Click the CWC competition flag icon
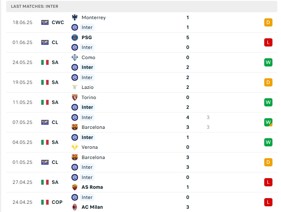Image resolution: width=281 pixels, height=212 pixels. [x=45, y=22]
